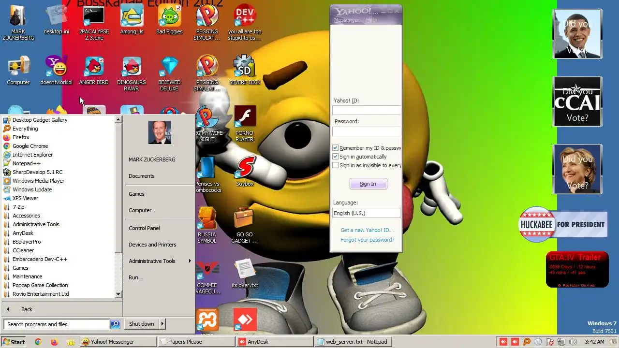Open the DINOSAURS RAWR desktop icon
This screenshot has width=619, height=348.
[132, 73]
